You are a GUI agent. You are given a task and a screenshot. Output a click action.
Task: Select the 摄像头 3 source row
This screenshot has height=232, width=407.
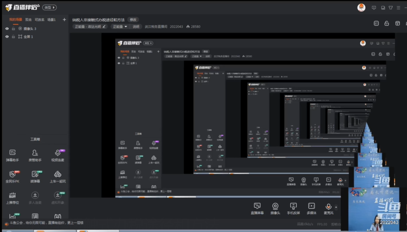[35, 29]
